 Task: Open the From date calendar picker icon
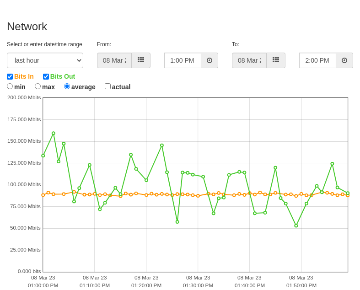coord(141,60)
